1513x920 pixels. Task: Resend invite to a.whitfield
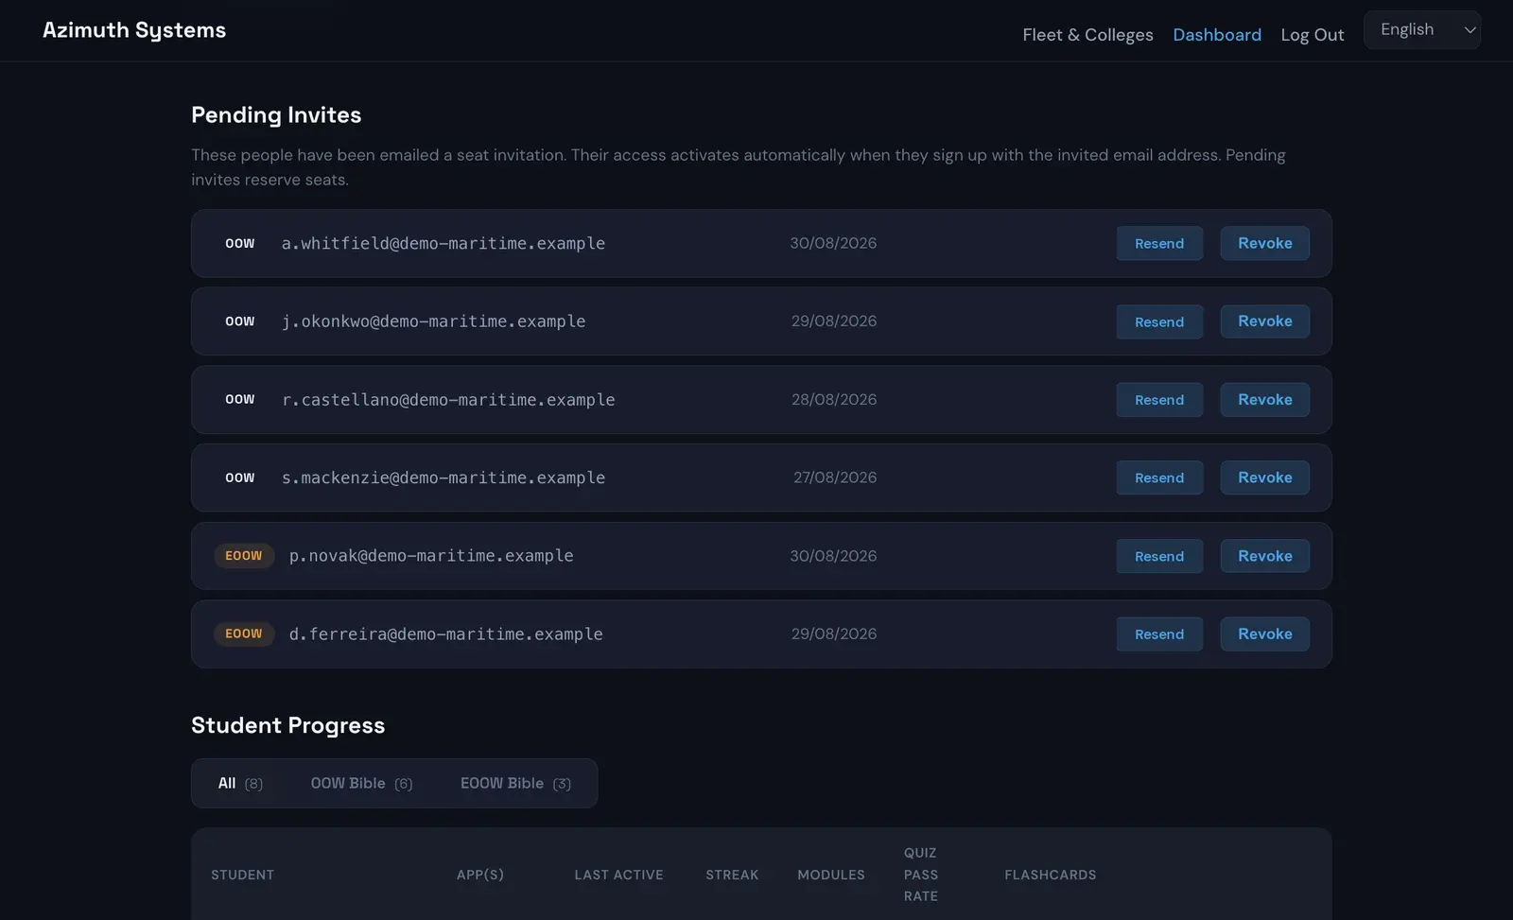point(1159,243)
